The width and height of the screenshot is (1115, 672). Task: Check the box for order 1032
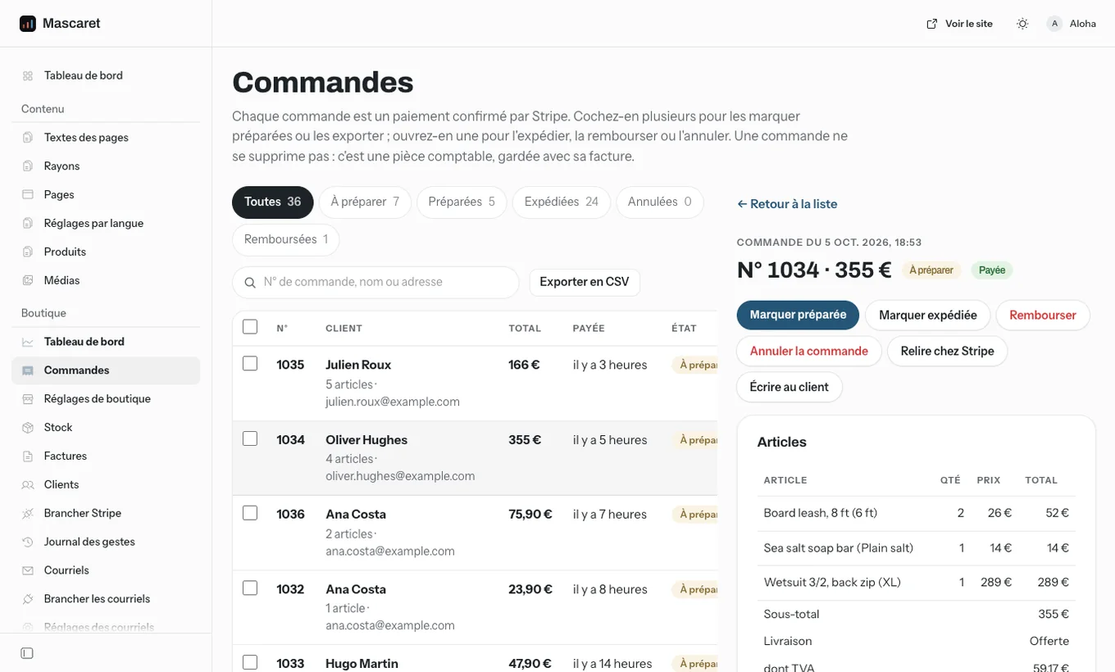250,588
